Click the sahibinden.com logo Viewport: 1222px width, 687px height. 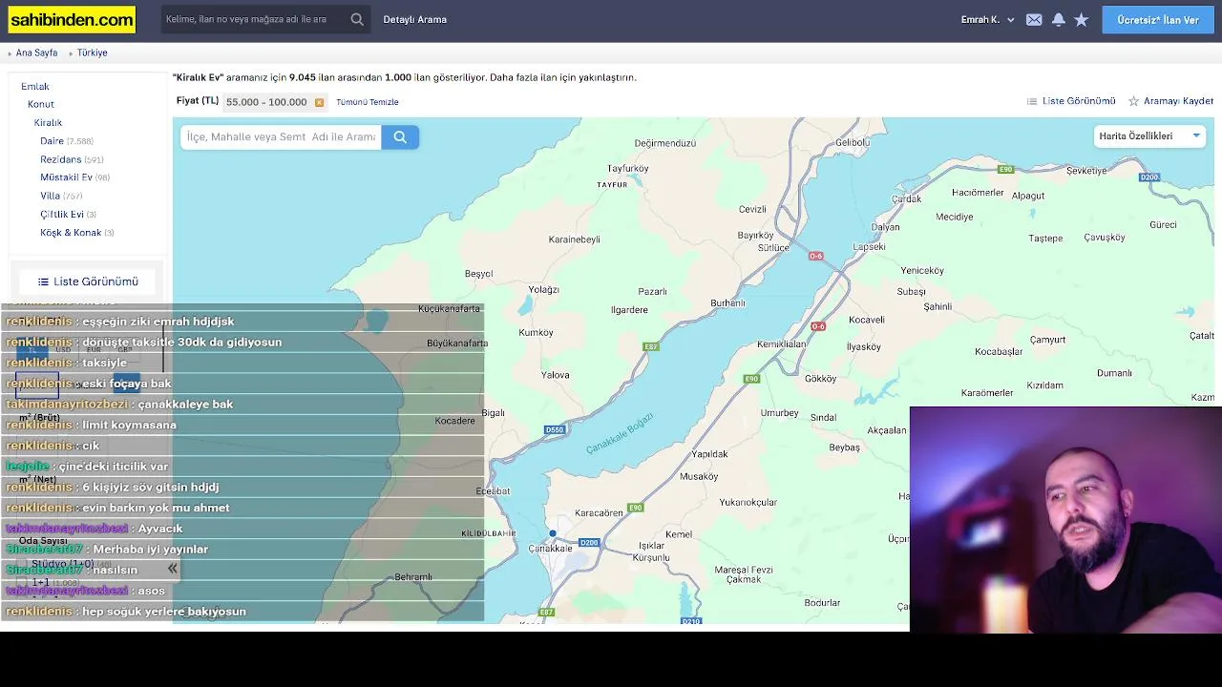click(72, 19)
